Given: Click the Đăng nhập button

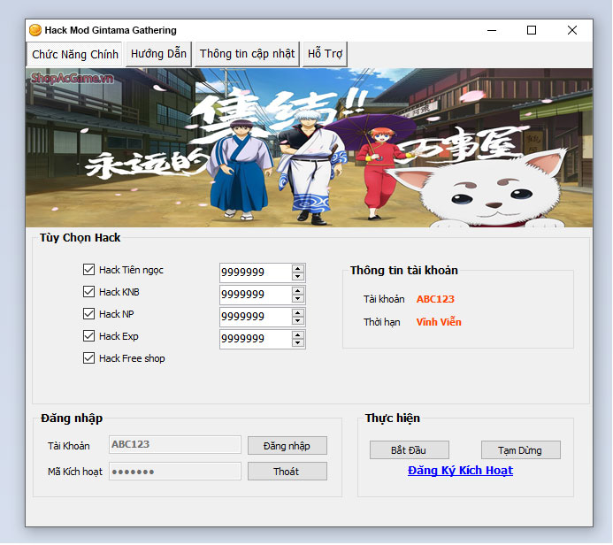Looking at the screenshot, I should click(287, 446).
